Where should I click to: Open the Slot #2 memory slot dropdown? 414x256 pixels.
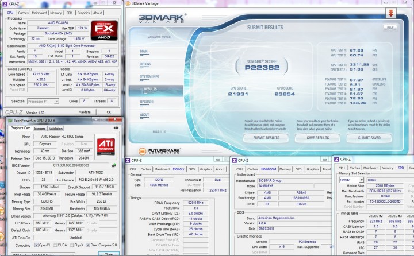click(351, 180)
